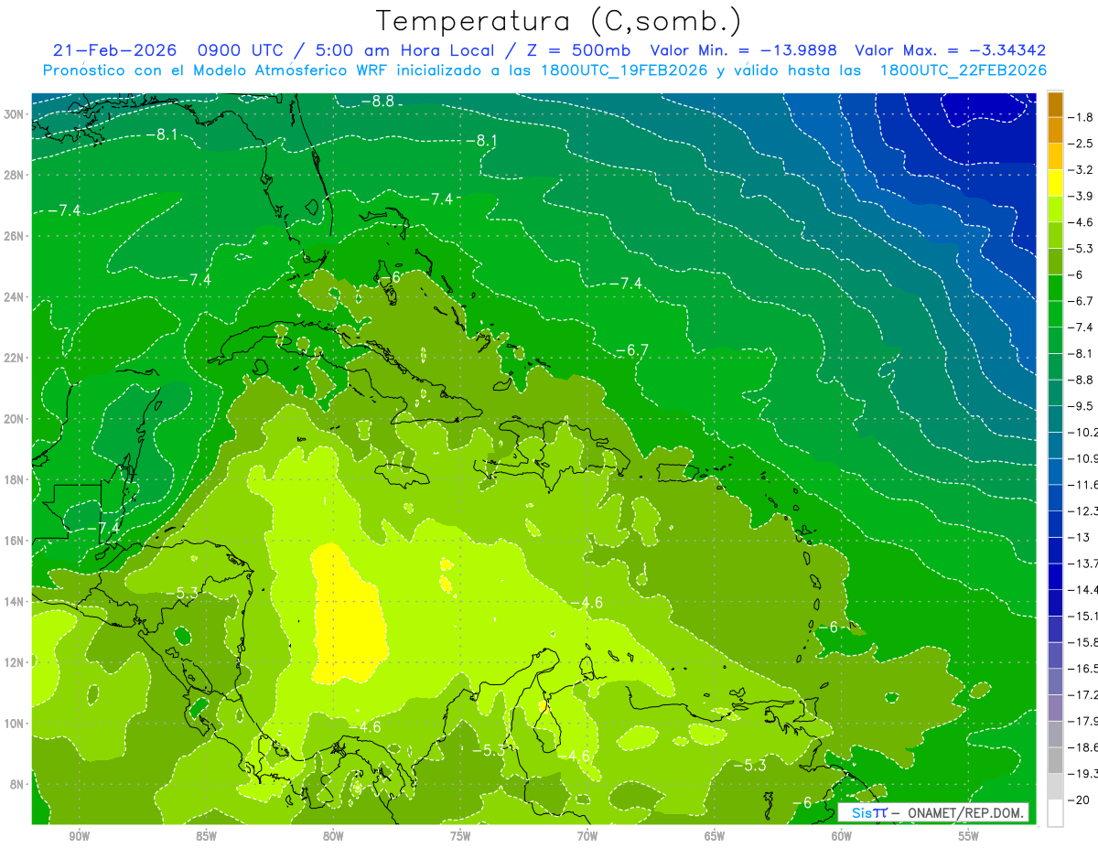
Task: Click the "80W" longitude axis label
Action: point(333,836)
